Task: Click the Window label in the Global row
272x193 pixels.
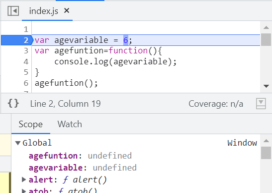Action: [242, 143]
